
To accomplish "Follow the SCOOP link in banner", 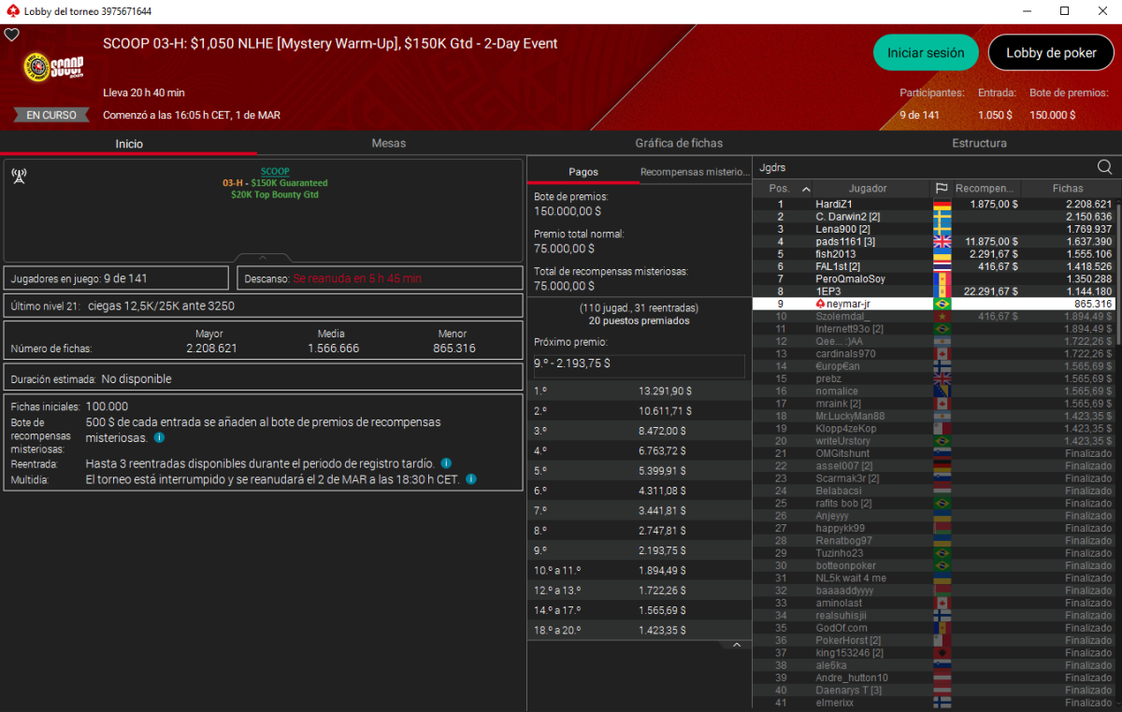I will (275, 172).
